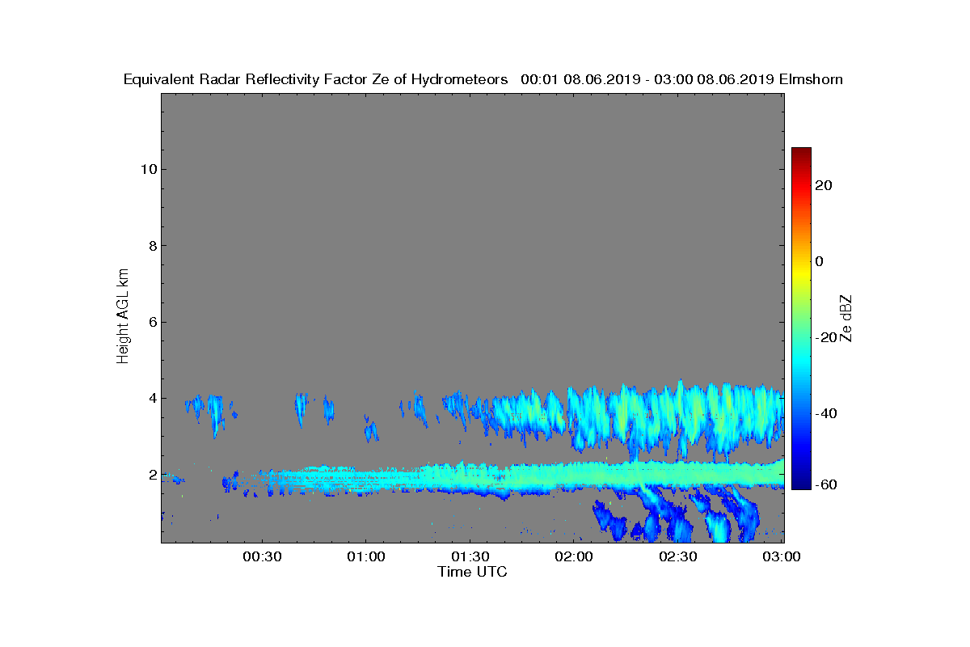970x647 pixels.
Task: Click the plot title starting "Equivalent Radar Reflectivity"
Action: pyautogui.click(x=483, y=79)
